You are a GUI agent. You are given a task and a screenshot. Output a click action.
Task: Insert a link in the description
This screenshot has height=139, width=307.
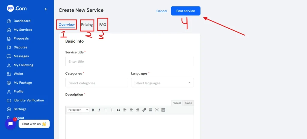tap(144, 110)
